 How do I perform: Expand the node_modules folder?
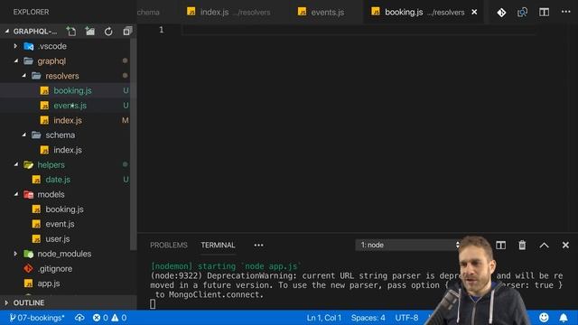point(15,254)
